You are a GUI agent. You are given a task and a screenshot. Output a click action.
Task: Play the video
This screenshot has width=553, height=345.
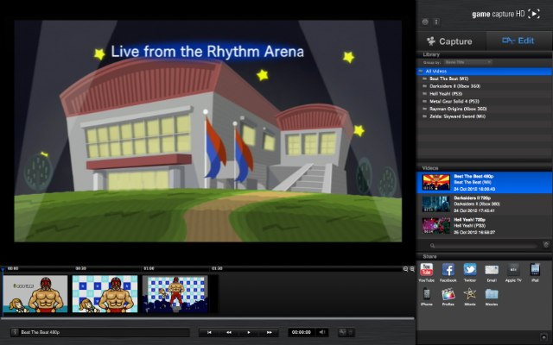249,332
